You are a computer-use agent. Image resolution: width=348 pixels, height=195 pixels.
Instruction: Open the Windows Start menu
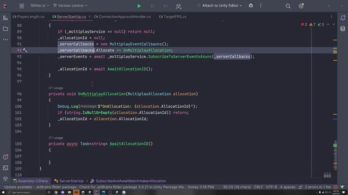(3, 192)
